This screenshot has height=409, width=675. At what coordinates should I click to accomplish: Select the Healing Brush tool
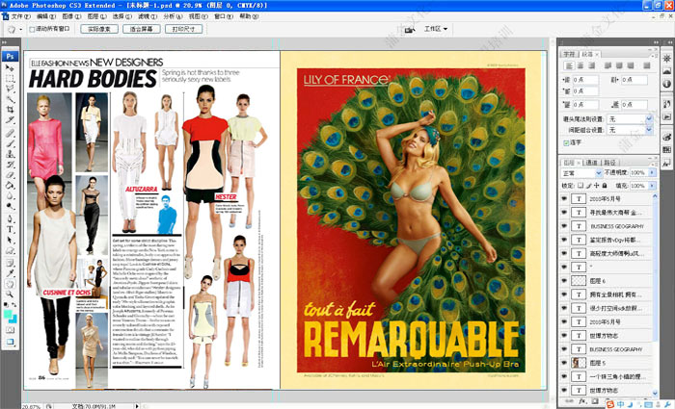10,133
